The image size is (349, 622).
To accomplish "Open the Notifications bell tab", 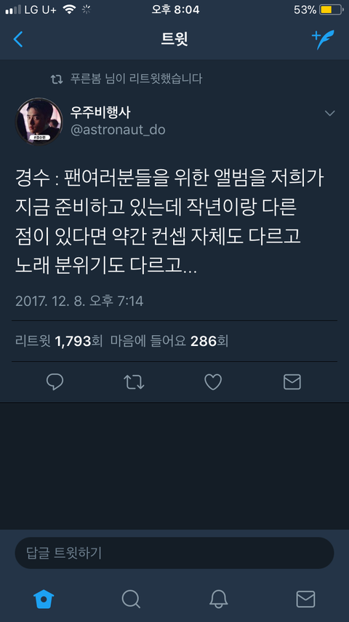I will (x=218, y=599).
